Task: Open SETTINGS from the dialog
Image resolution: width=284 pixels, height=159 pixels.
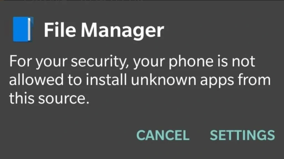Action: tap(242, 135)
